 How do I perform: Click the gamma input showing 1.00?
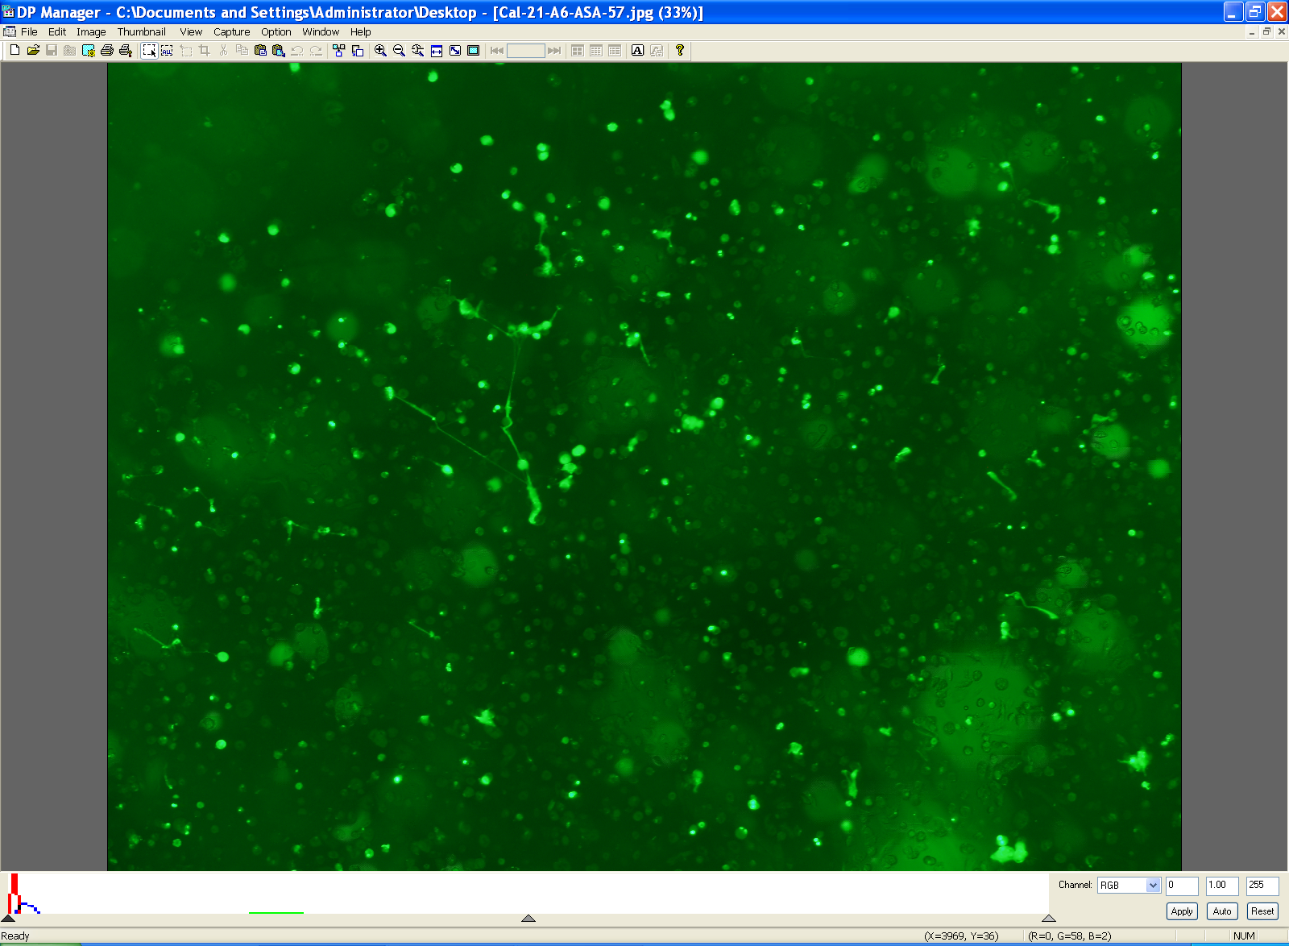click(1222, 886)
